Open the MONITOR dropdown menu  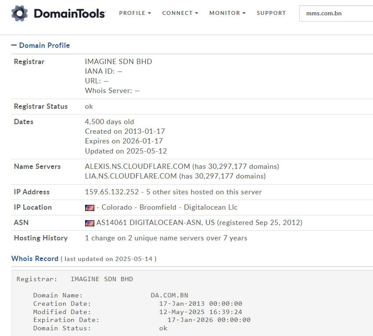227,13
